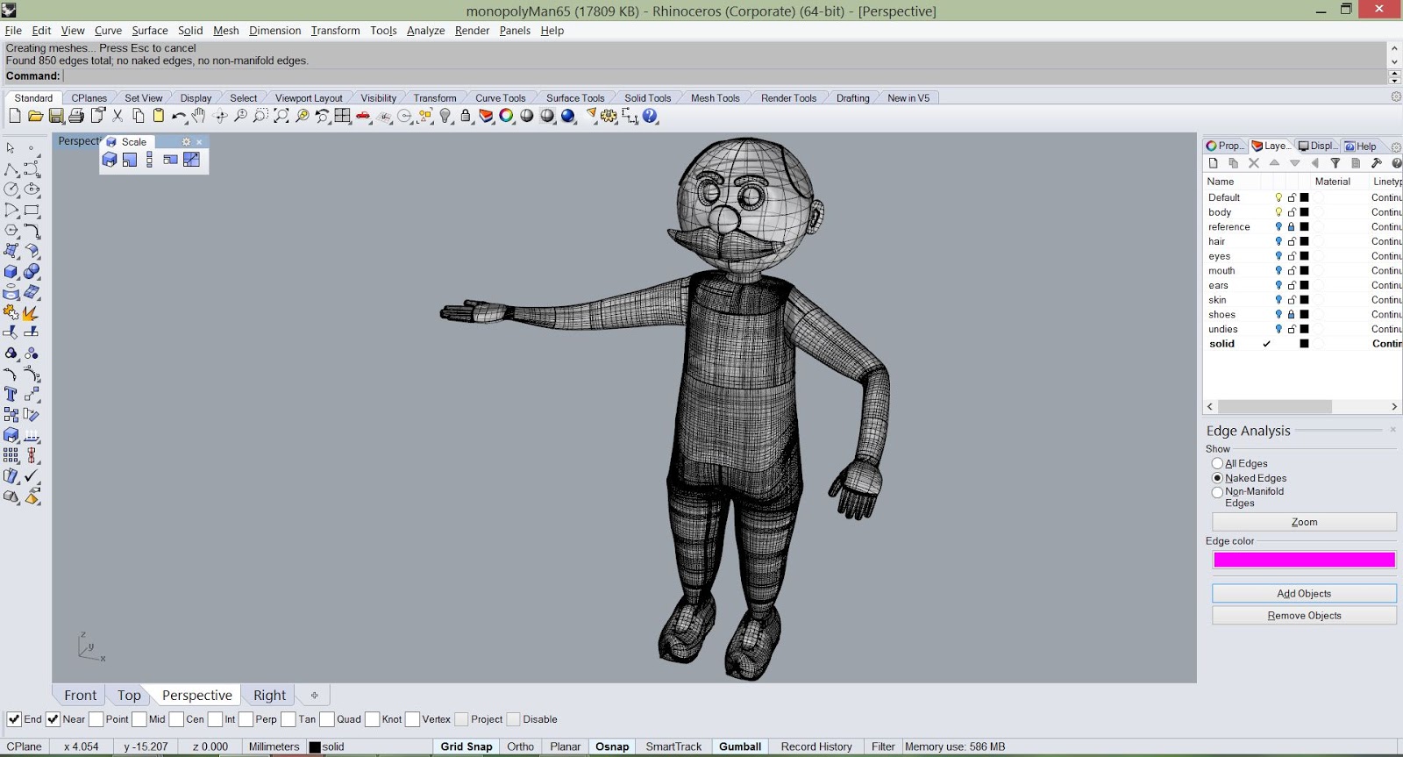Click the magenta Edge color swatch
The width and height of the screenshot is (1403, 757).
pyautogui.click(x=1304, y=560)
